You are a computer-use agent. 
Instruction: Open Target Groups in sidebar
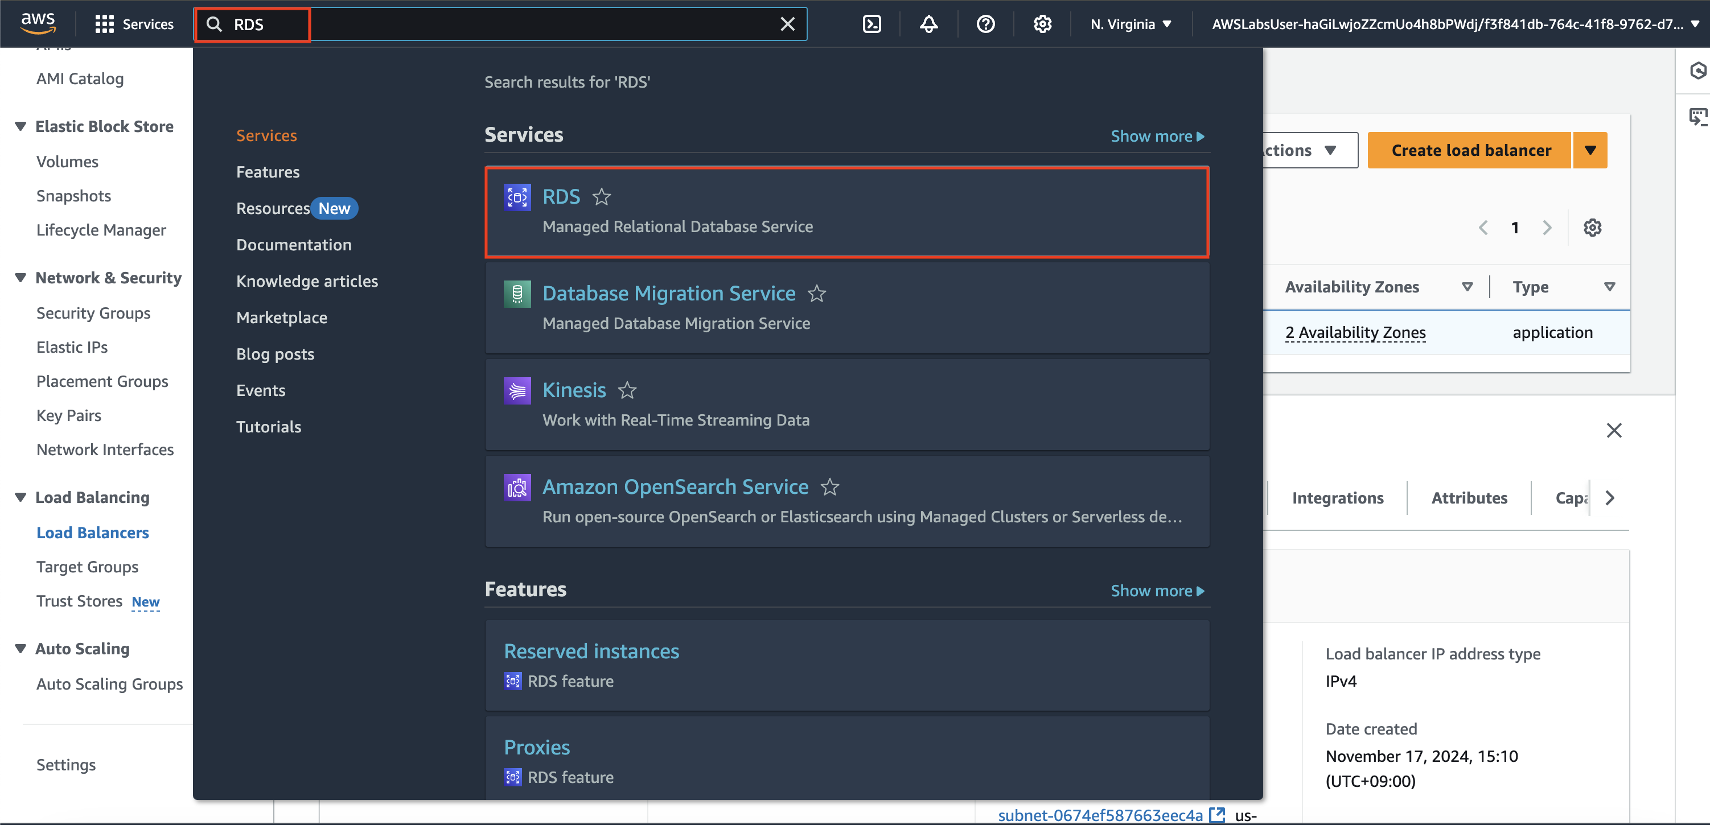click(x=88, y=567)
